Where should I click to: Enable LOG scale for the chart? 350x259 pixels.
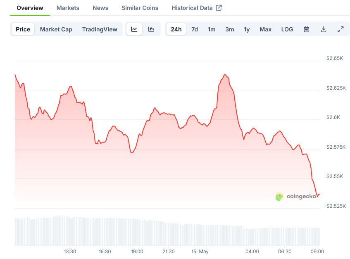pyautogui.click(x=287, y=29)
